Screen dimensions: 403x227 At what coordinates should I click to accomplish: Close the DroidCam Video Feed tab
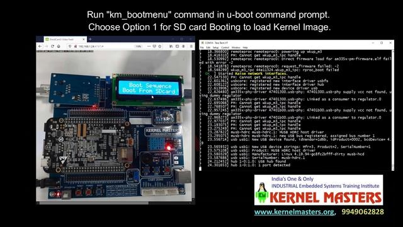pyautogui.click(x=84, y=39)
